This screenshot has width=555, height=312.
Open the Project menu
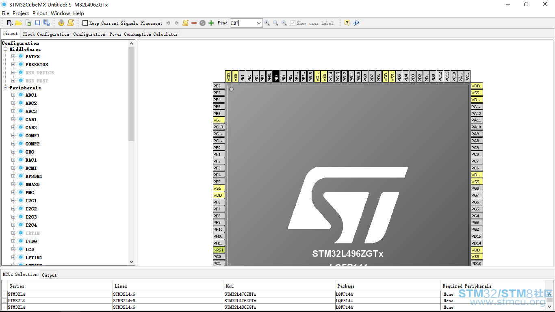(21, 13)
